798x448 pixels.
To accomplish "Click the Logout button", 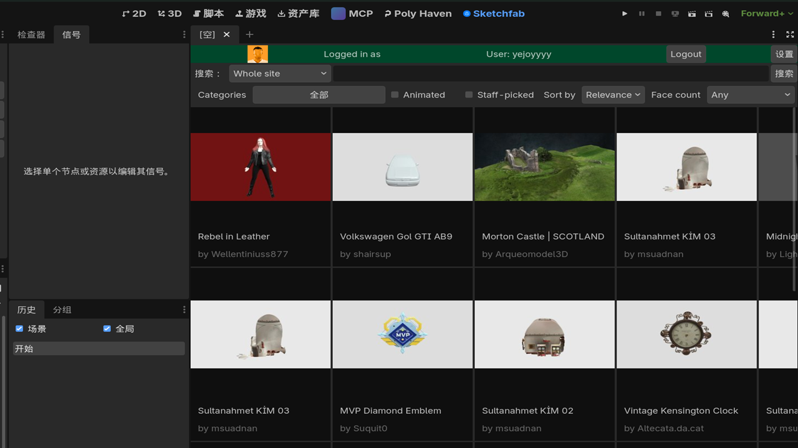I will pos(686,54).
